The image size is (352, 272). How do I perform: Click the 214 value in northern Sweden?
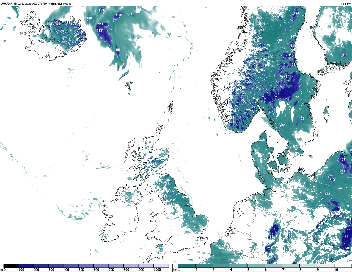click(x=279, y=40)
